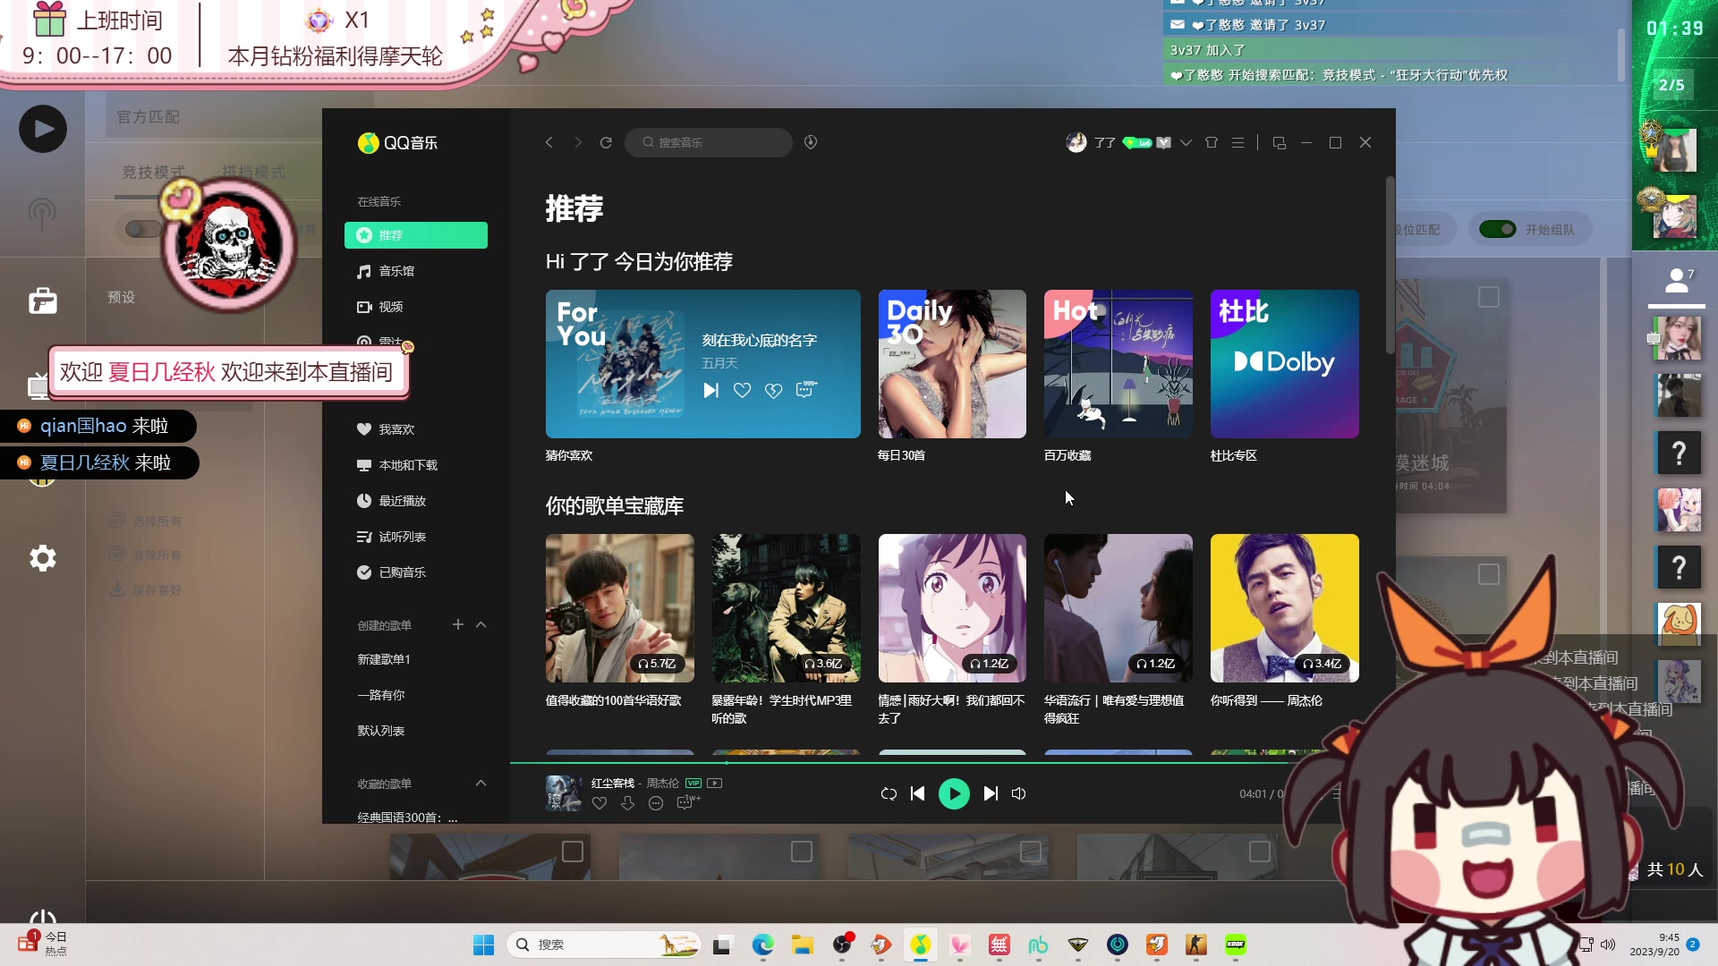Switch to 竞技模式 tab in background window

153,172
